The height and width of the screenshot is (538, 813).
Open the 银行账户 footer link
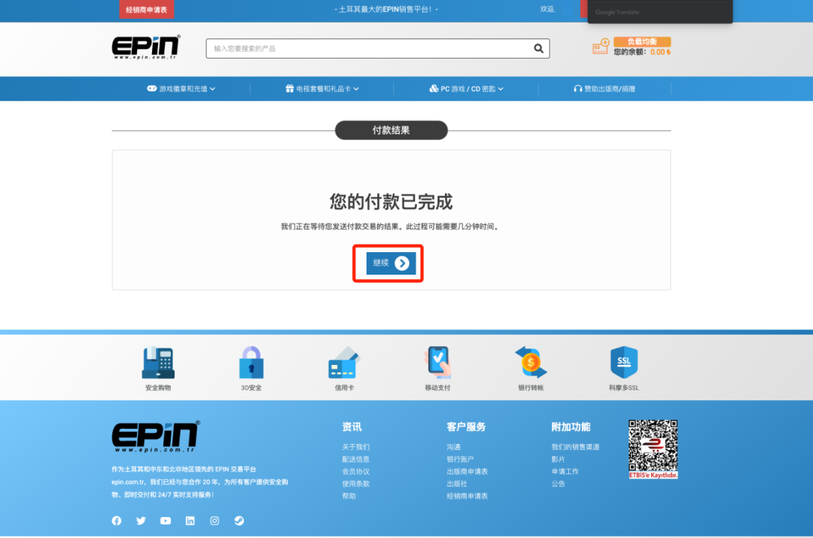(461, 459)
